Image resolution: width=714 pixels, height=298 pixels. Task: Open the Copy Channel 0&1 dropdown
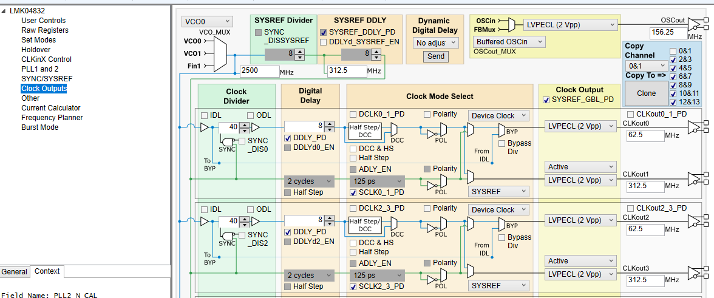pyautogui.click(x=647, y=66)
